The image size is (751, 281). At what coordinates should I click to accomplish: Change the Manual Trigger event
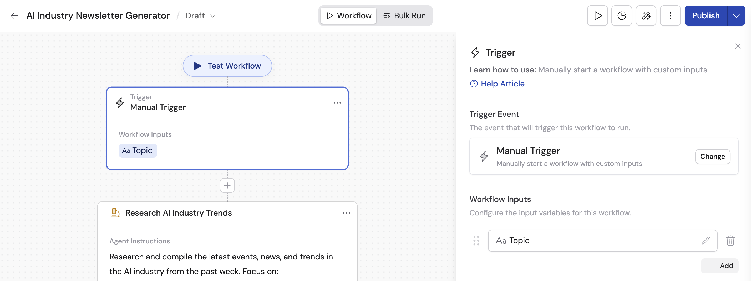713,156
